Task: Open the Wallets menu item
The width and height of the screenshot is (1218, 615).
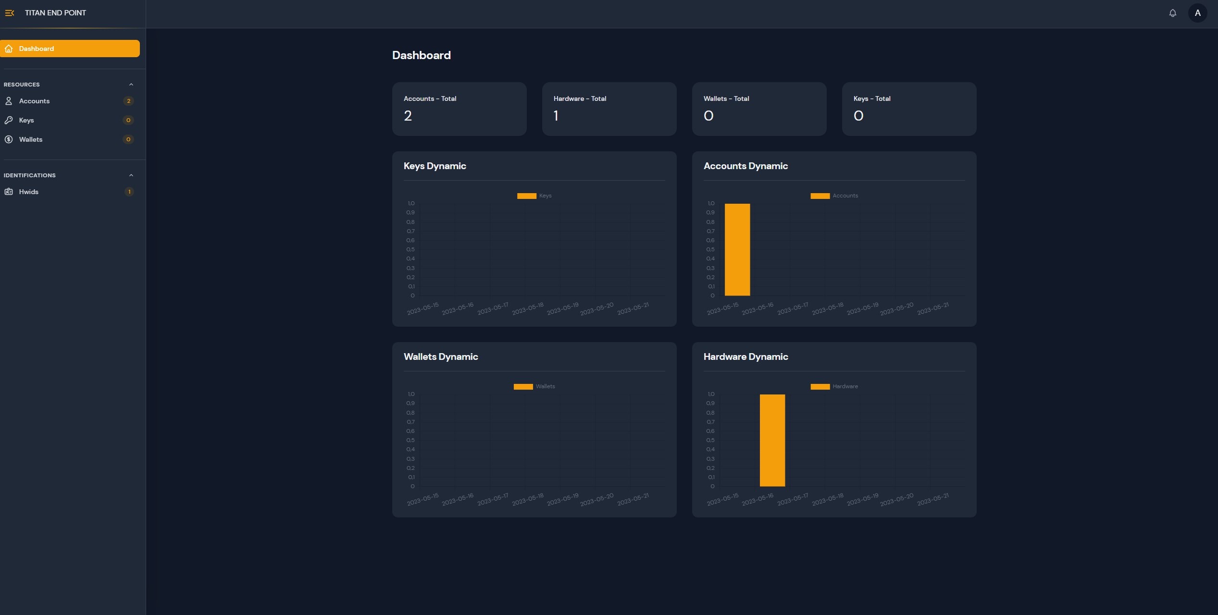Action: pos(31,139)
